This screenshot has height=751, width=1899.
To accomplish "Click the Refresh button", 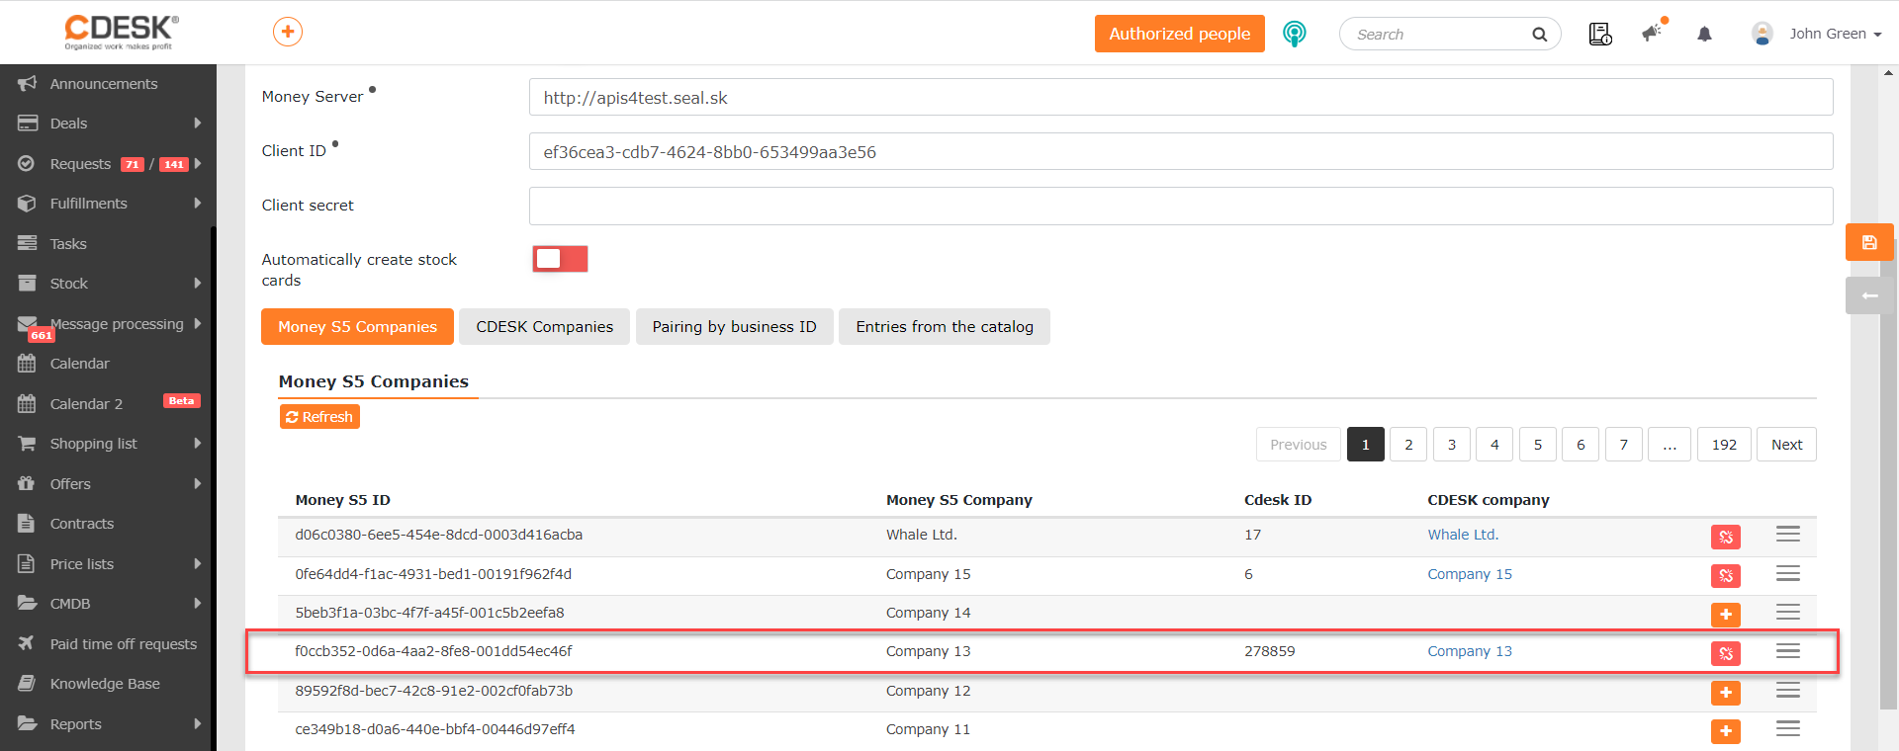I will (x=319, y=417).
